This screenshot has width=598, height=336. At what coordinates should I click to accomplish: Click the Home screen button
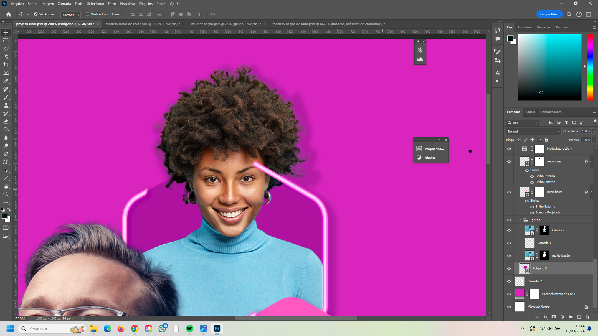9,14
